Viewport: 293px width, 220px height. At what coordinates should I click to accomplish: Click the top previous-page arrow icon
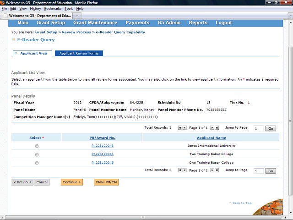point(184,128)
